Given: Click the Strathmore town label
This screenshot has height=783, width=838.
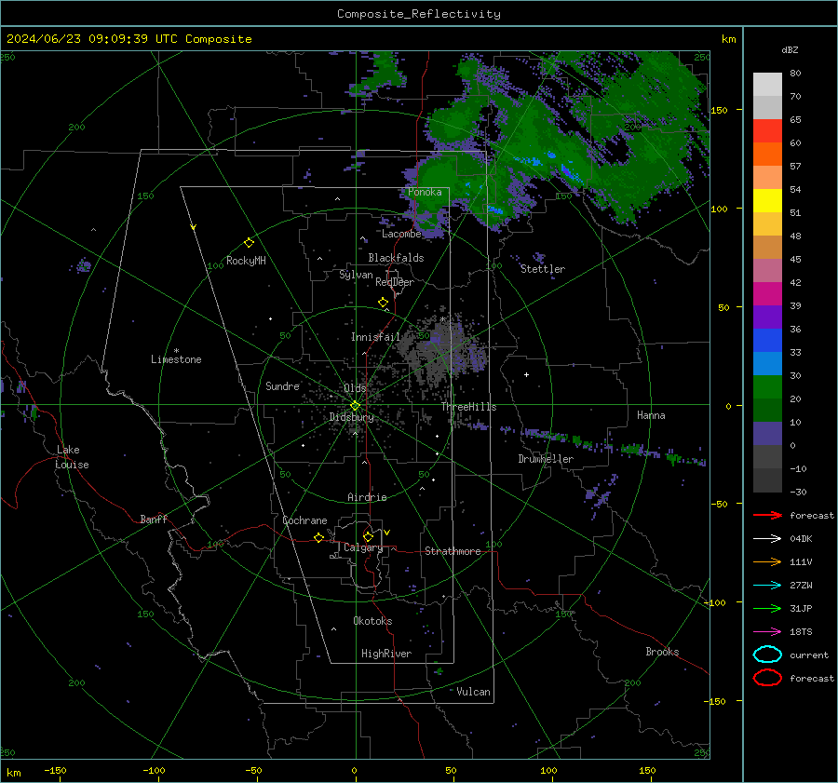Looking at the screenshot, I should tap(453, 551).
